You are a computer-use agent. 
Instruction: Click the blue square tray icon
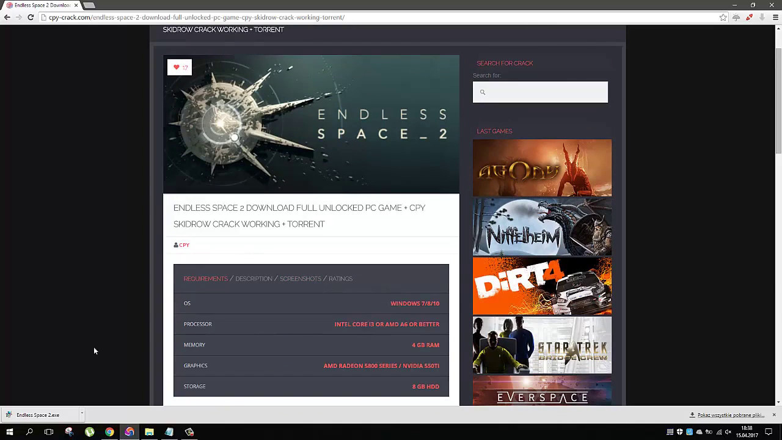[x=689, y=432]
